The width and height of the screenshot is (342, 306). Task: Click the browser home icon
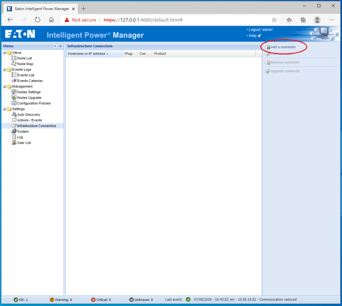click(x=51, y=20)
